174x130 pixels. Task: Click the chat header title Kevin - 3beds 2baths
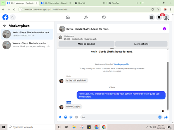click(x=88, y=29)
